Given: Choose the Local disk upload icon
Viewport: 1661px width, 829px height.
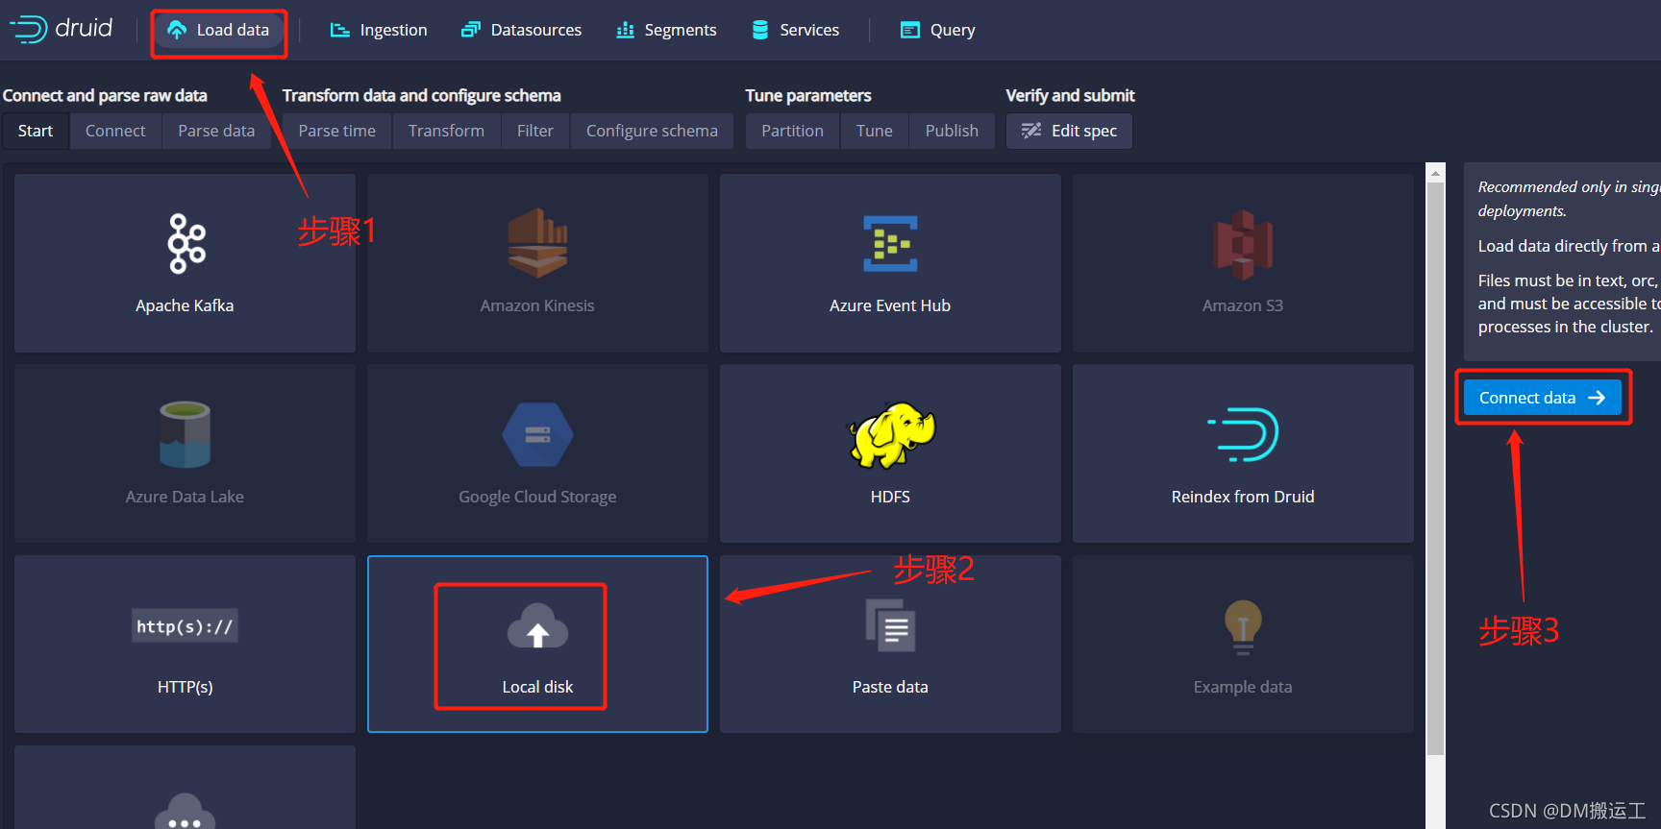Looking at the screenshot, I should [537, 626].
